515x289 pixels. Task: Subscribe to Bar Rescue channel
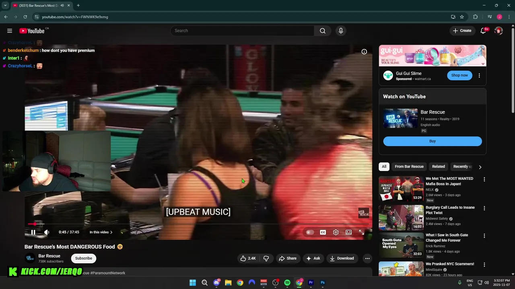tap(84, 258)
